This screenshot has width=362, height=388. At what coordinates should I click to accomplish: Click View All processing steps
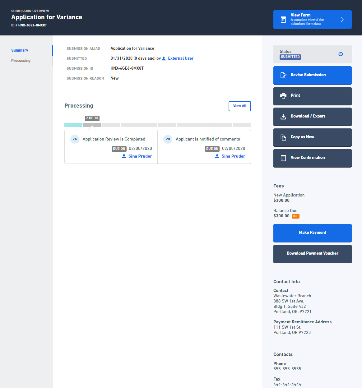tap(240, 106)
